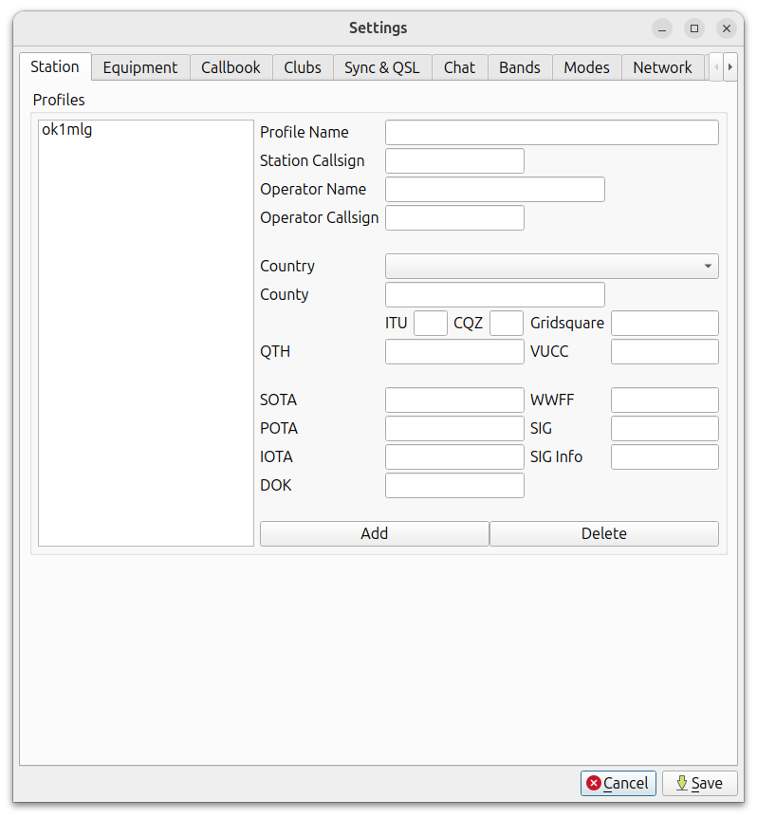Viewport: 757px width, 818px height.
Task: Delete the selected station profile
Action: click(603, 533)
